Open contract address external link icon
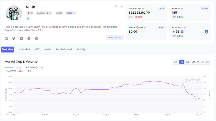This screenshot has width=216, height=121. tap(50, 13)
